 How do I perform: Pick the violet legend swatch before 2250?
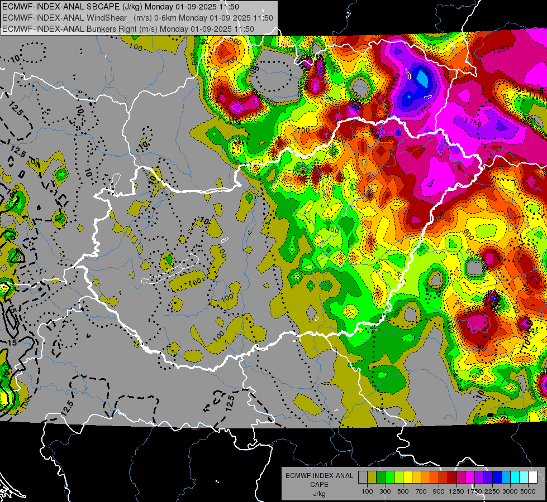(488, 477)
